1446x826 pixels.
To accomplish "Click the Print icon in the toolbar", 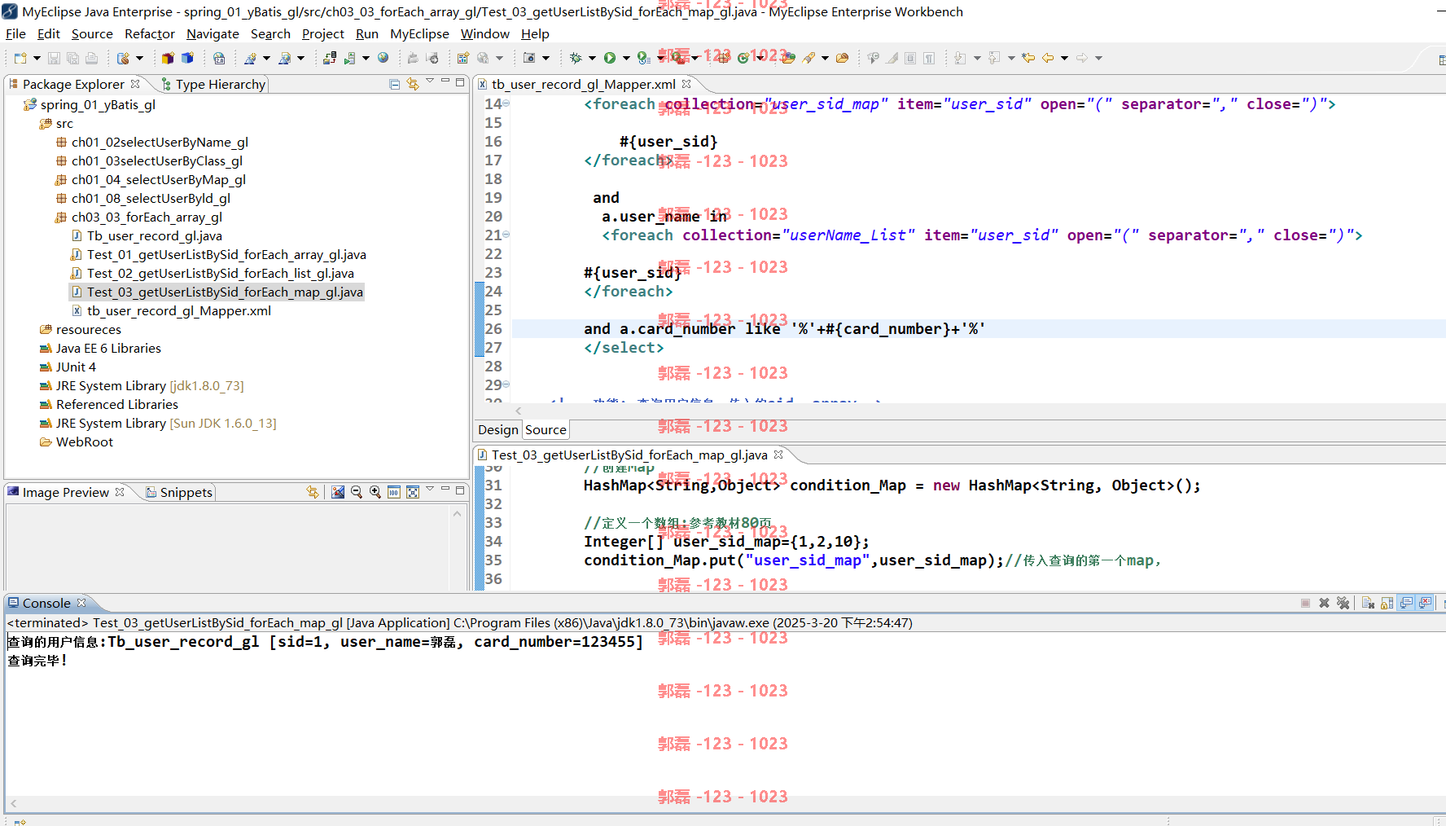I will pos(91,58).
